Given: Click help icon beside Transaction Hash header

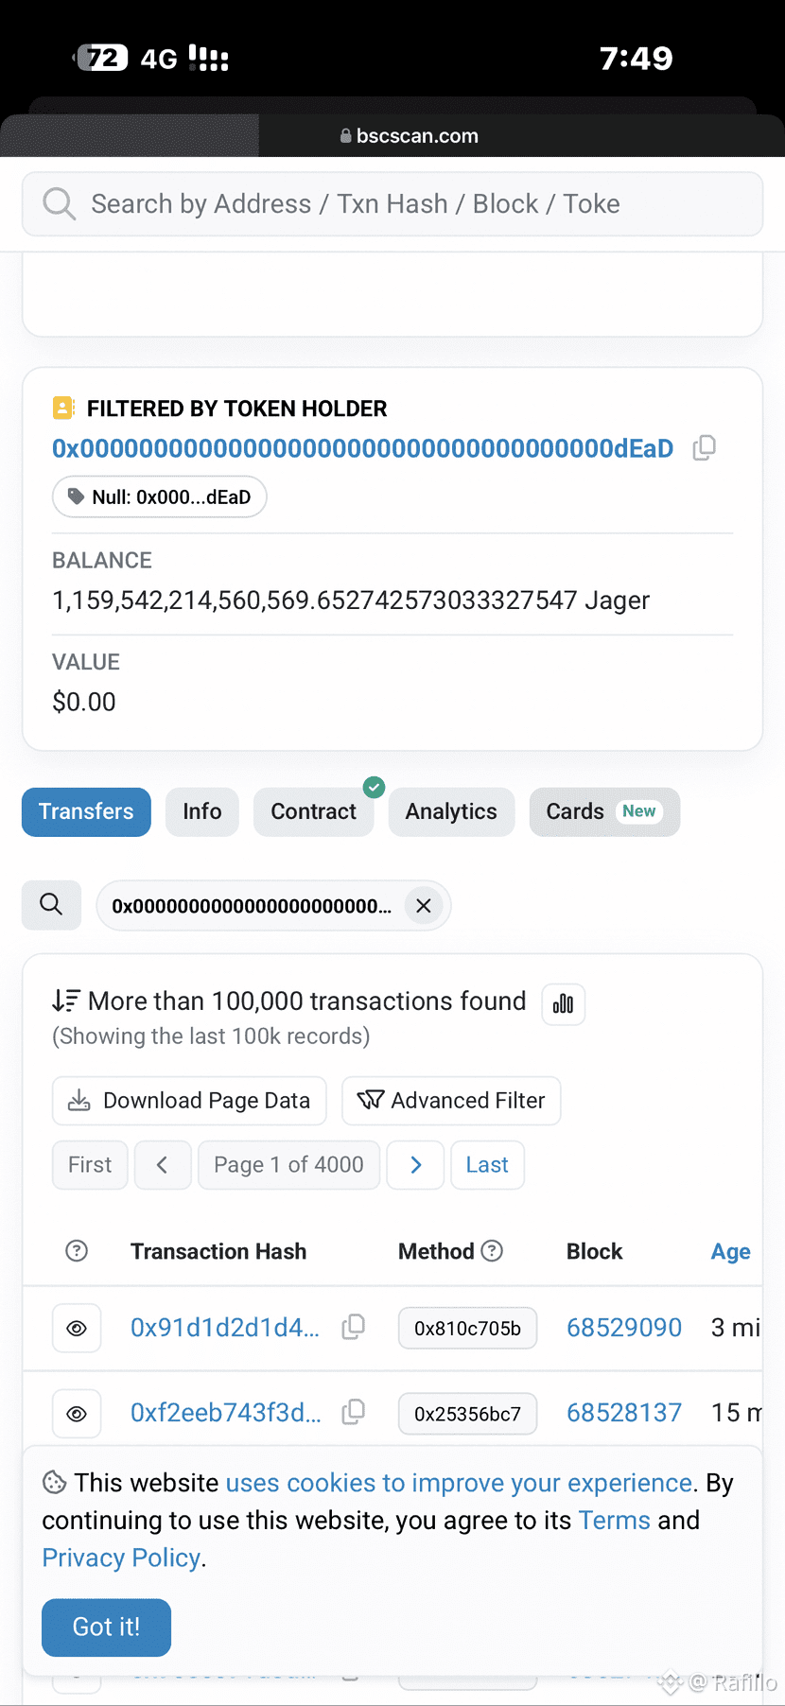Looking at the screenshot, I should 77,1251.
